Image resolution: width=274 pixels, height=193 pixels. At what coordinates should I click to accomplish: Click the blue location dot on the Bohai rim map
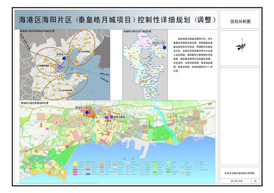click(64, 58)
